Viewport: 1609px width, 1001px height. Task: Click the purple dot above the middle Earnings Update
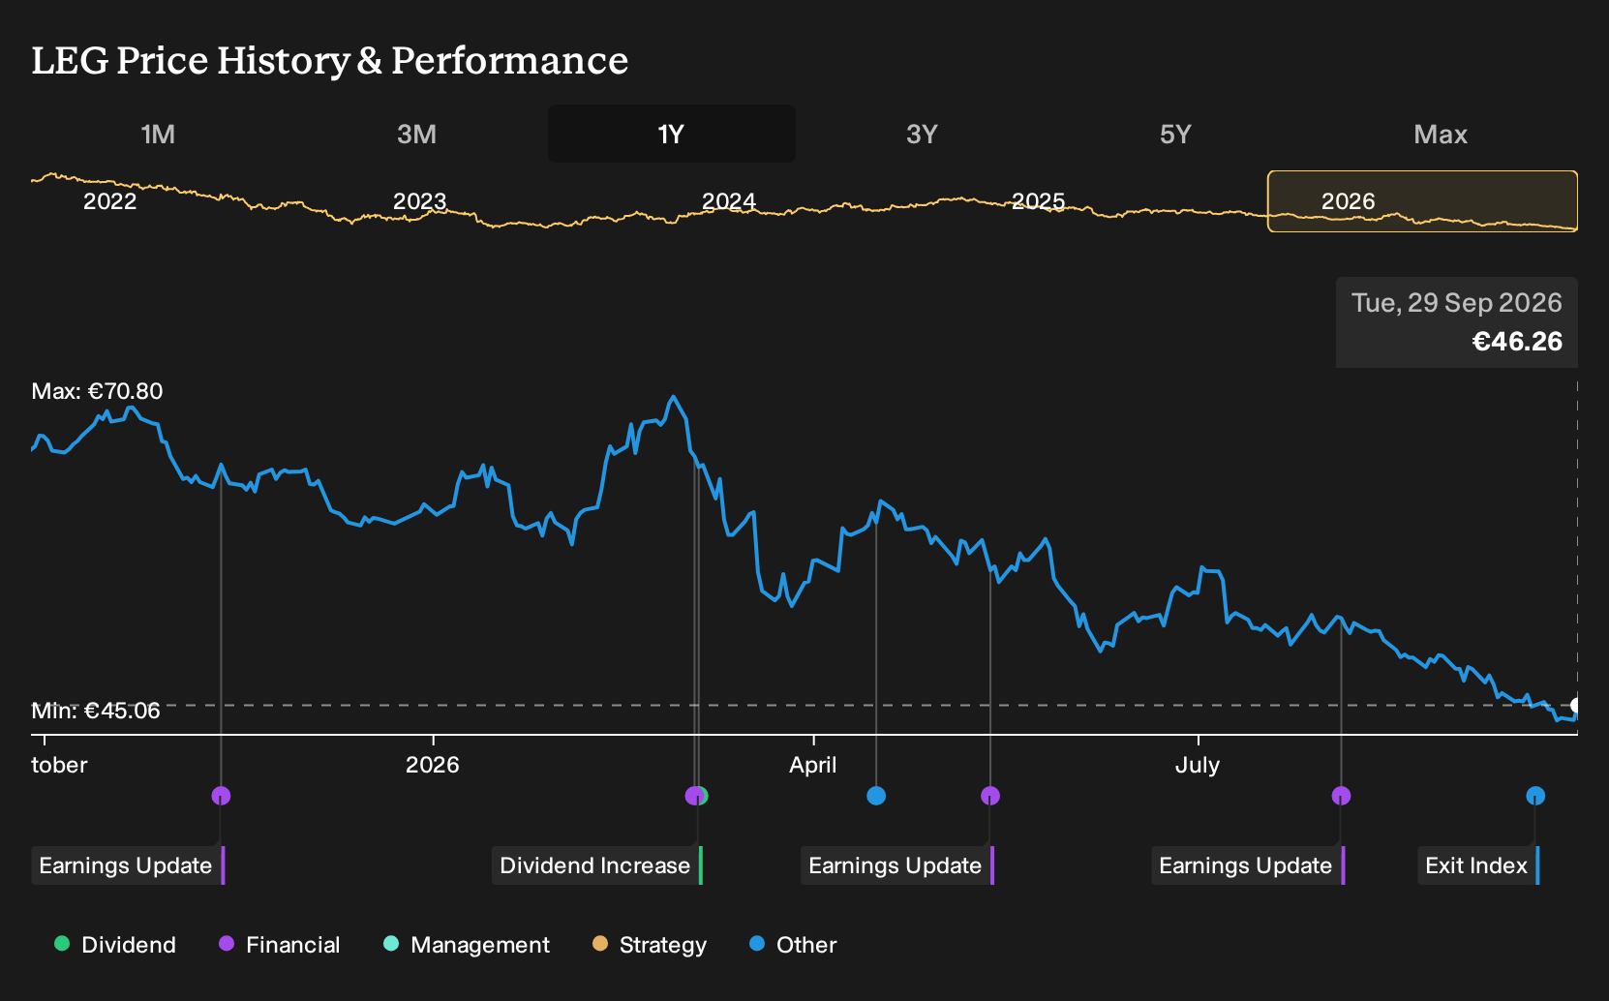(990, 796)
